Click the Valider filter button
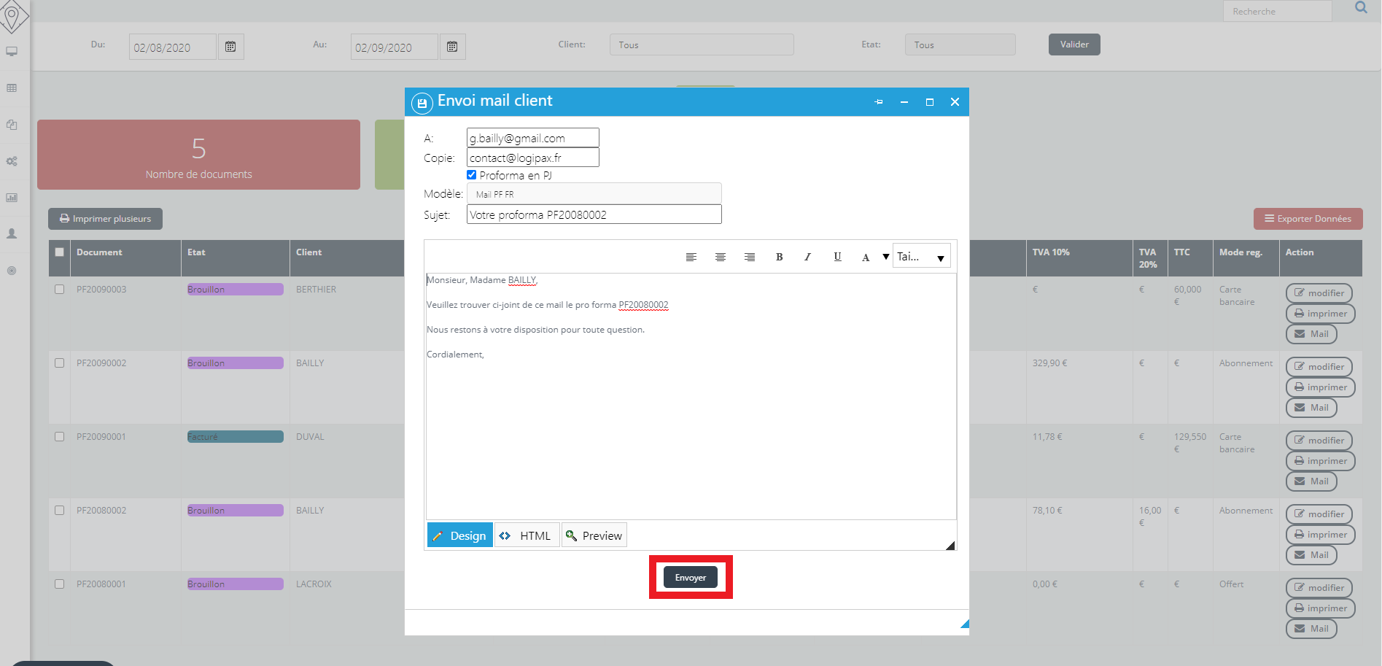The width and height of the screenshot is (1382, 666). (1074, 44)
